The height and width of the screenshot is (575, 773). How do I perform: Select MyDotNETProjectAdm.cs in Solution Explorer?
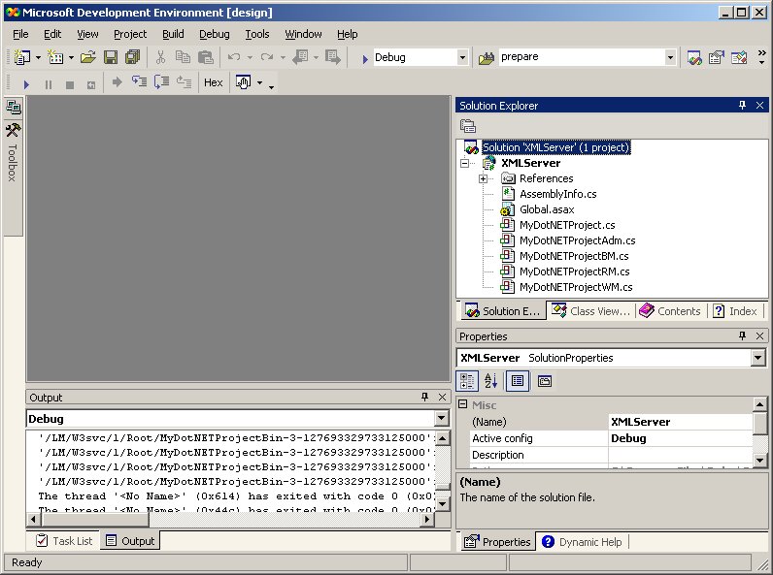point(577,240)
